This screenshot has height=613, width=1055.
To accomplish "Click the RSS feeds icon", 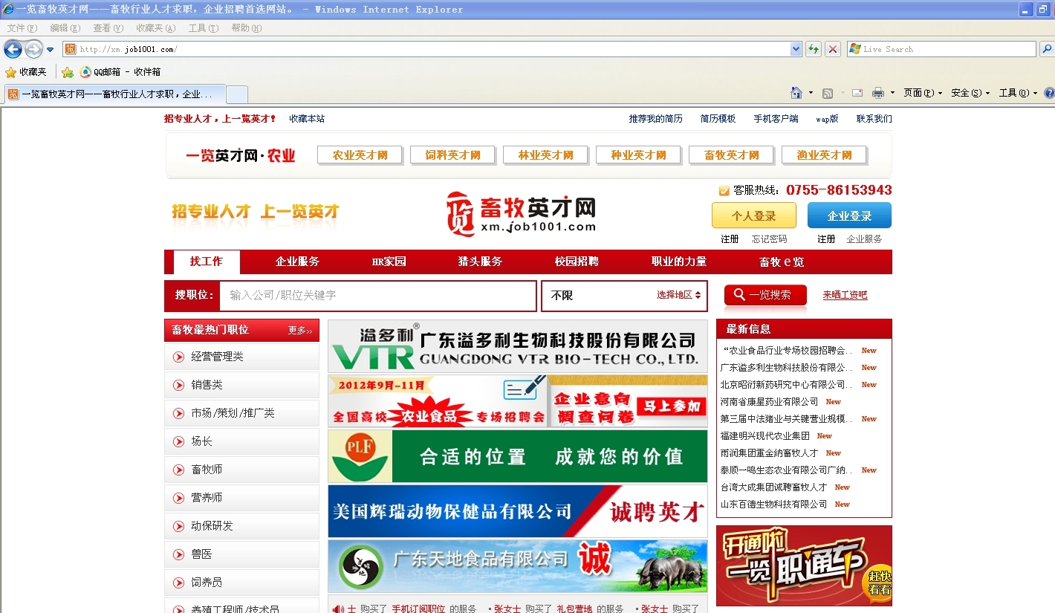I will tap(827, 93).
